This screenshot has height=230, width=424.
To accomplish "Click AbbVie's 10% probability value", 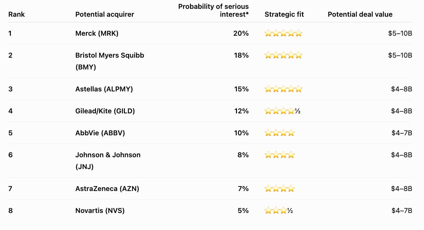I will point(242,133).
